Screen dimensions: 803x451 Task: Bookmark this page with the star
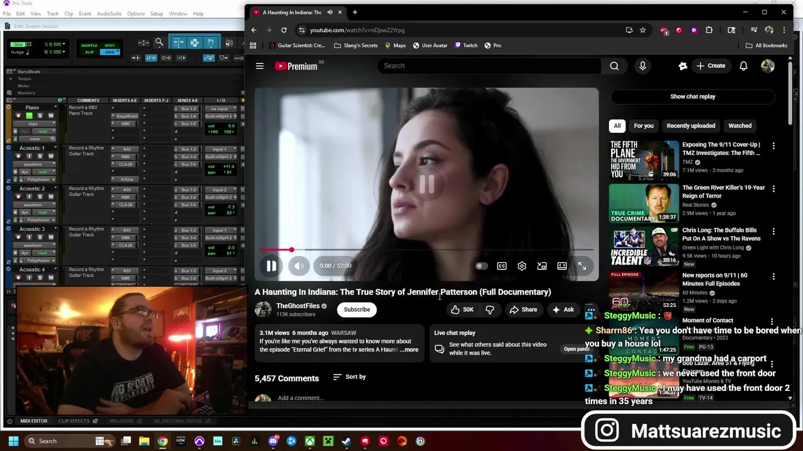(642, 30)
